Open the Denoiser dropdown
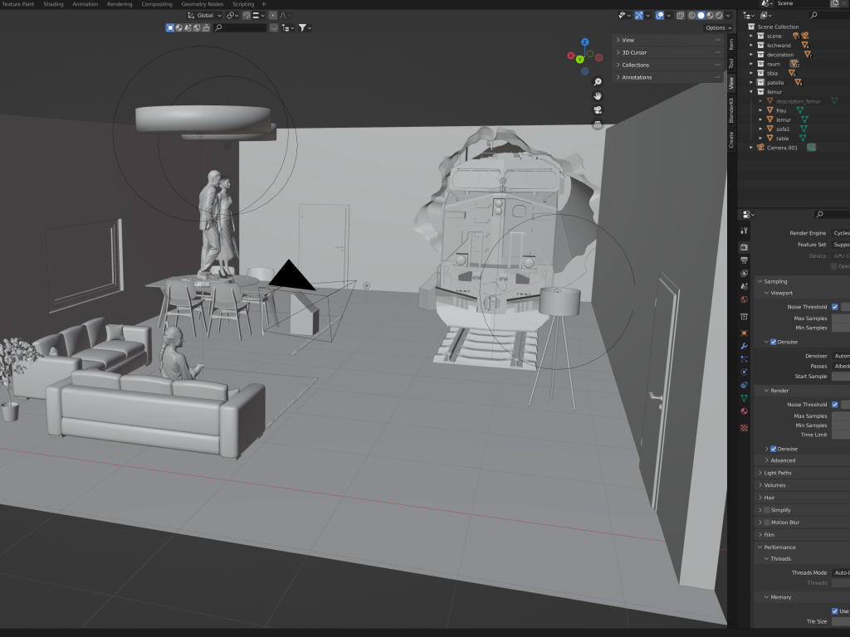 (x=841, y=356)
